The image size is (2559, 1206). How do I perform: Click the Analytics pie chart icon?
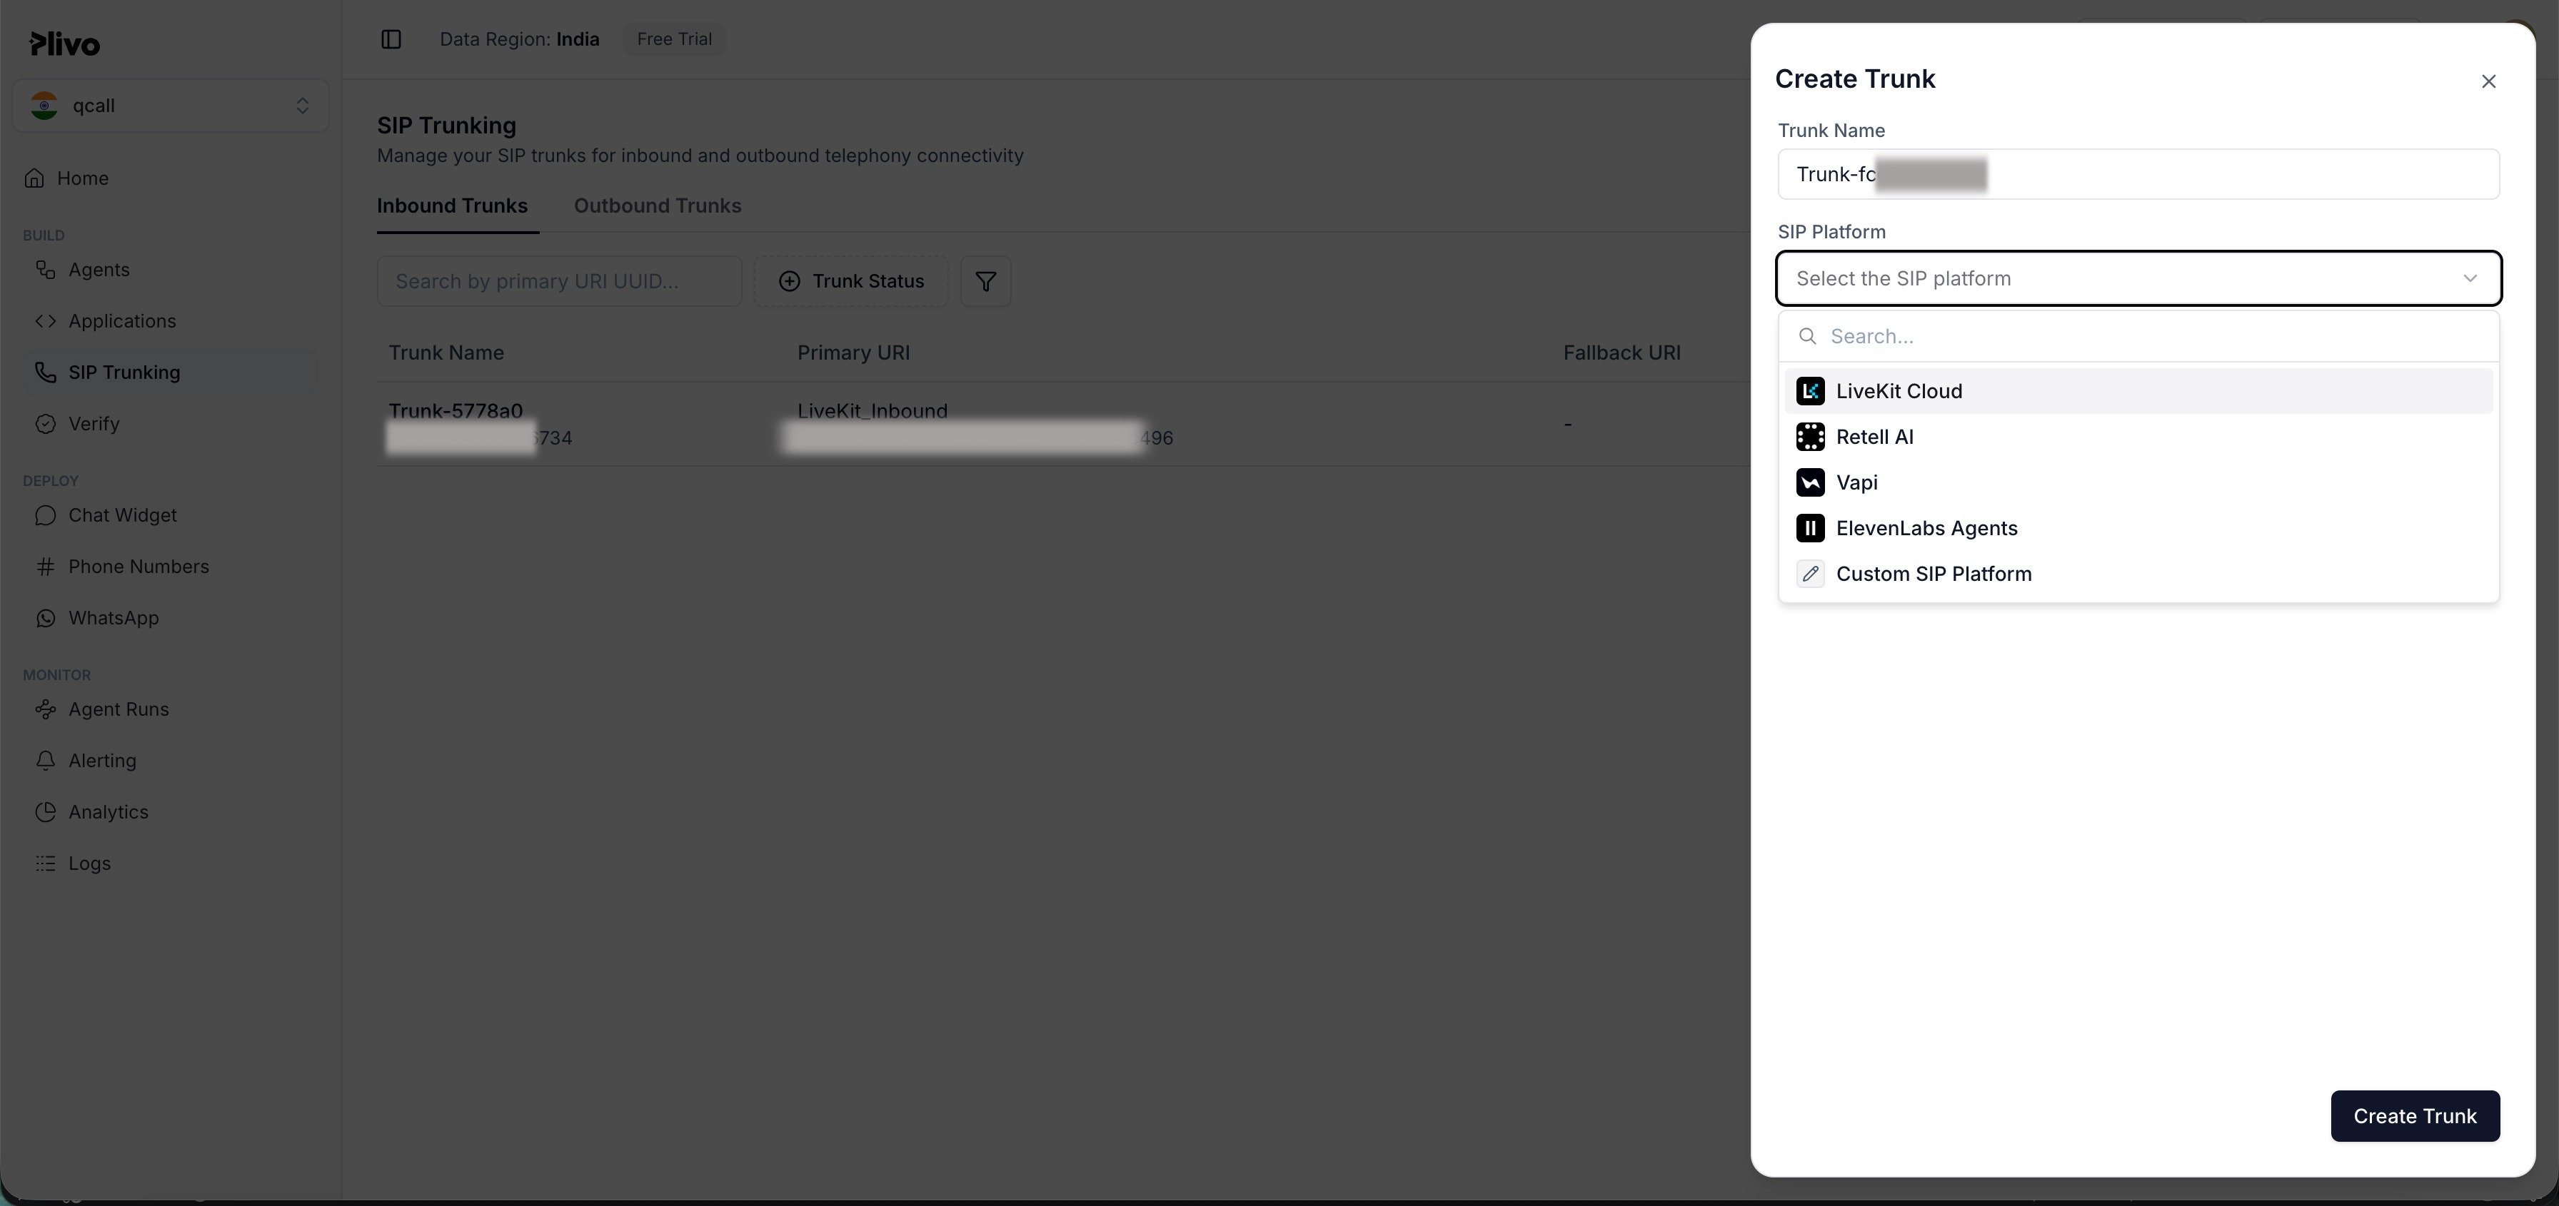[46, 812]
